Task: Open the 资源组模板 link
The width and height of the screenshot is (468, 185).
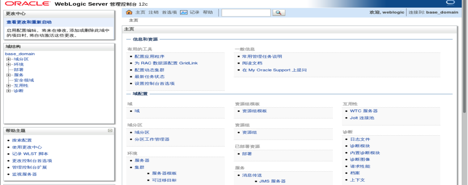Action: (x=254, y=111)
